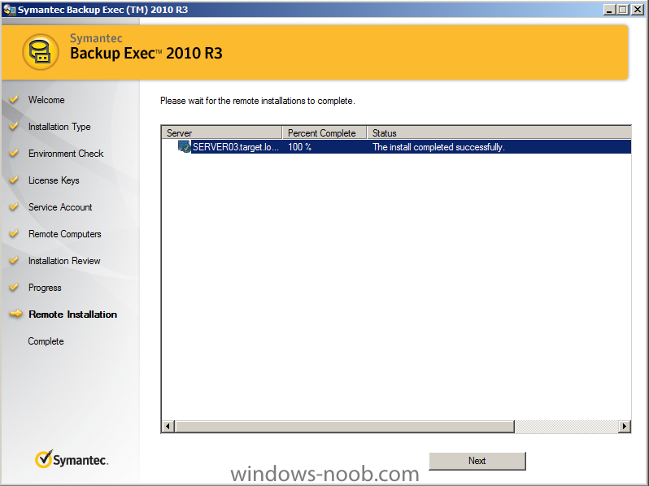
Task: Click the checkmark next to License Keys
Action: click(x=14, y=179)
